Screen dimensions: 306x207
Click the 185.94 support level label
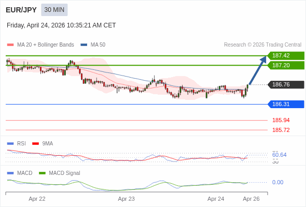[281, 120]
